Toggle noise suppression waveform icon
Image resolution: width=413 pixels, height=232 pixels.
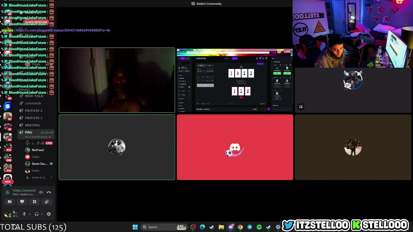tap(41, 192)
